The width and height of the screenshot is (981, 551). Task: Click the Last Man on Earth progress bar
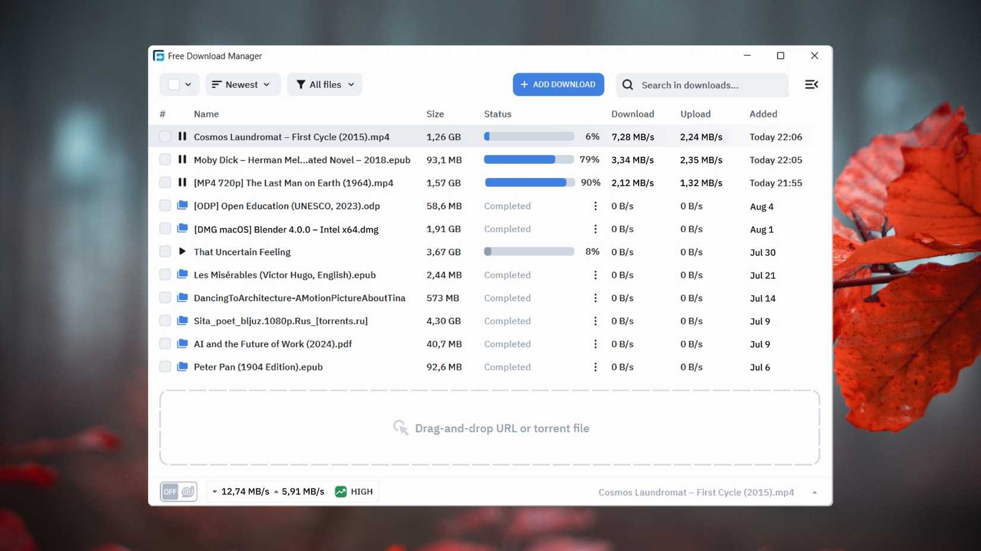click(x=529, y=182)
